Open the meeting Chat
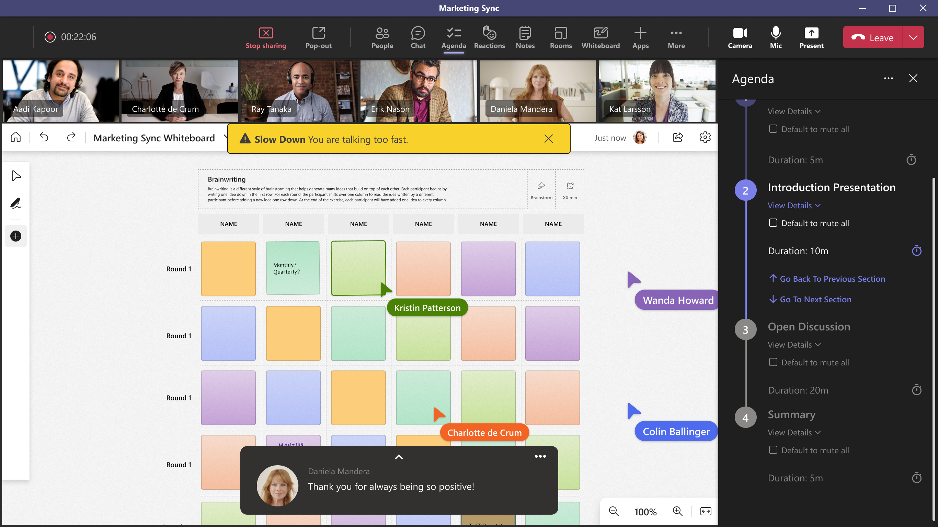This screenshot has width=938, height=527. pyautogui.click(x=417, y=37)
